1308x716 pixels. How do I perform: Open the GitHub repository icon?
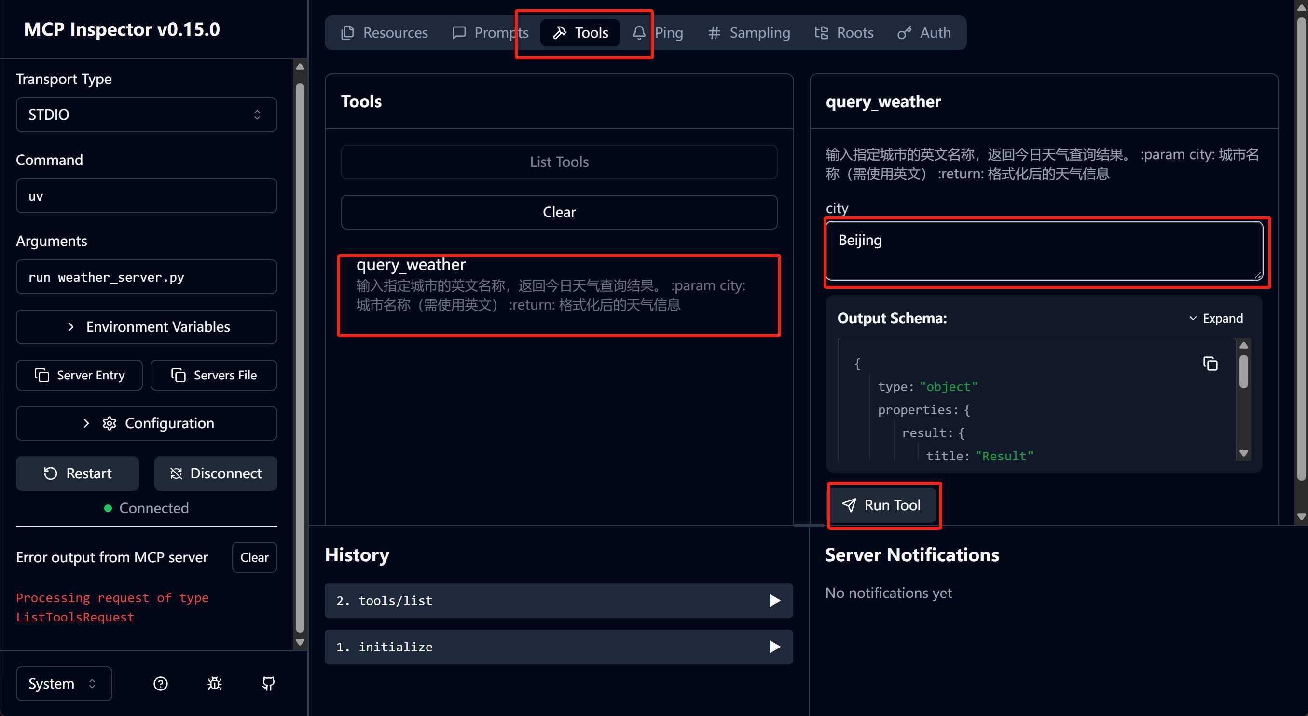tap(268, 684)
